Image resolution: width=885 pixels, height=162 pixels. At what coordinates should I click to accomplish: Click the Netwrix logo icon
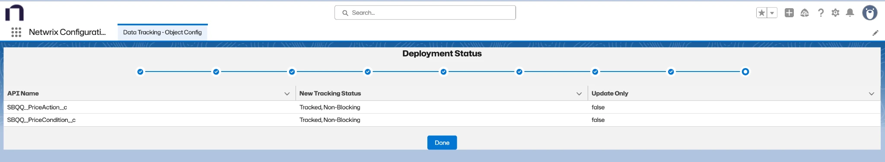pos(14,13)
